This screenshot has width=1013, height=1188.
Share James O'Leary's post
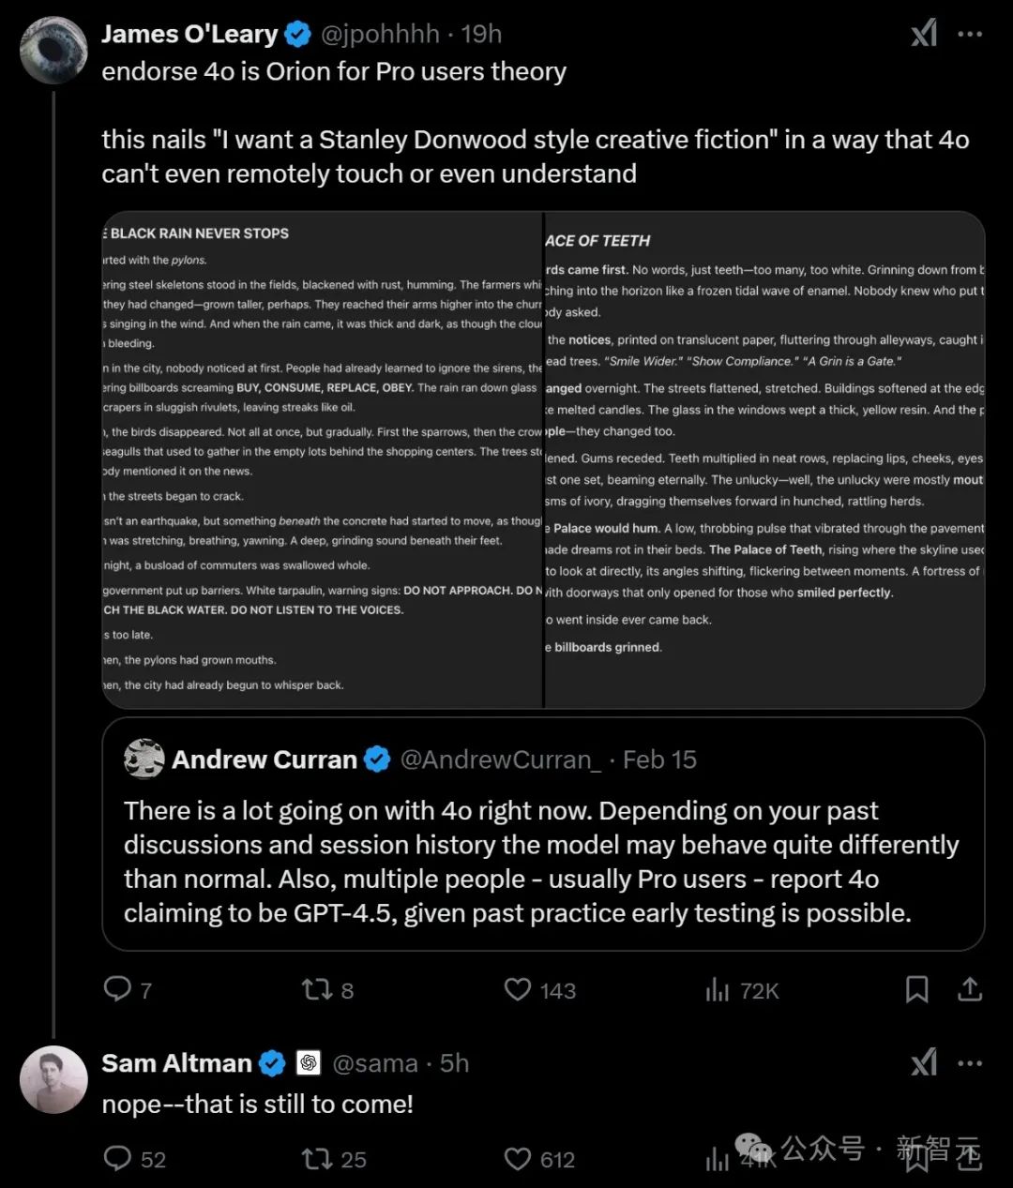(x=970, y=989)
